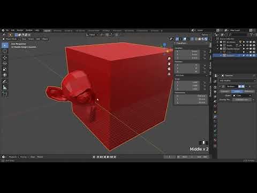Viewport: 257px width, 193px height.
Task: Toggle eye of second outliner collection
Action: tap(247, 46)
